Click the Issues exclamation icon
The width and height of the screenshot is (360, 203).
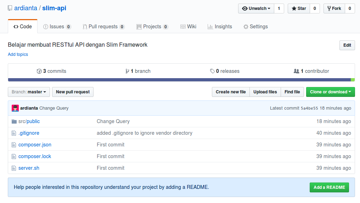pyautogui.click(x=46, y=27)
